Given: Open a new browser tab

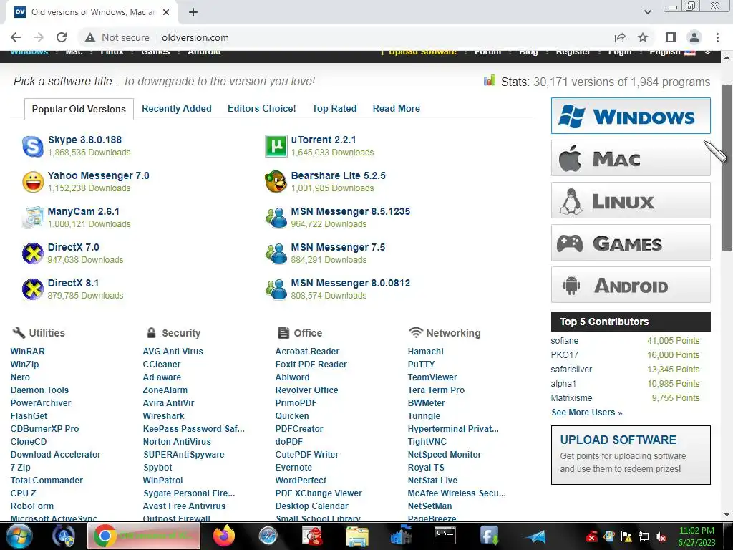Looking at the screenshot, I should coord(193,12).
